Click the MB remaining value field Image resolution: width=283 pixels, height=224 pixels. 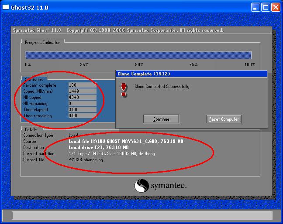click(82, 104)
